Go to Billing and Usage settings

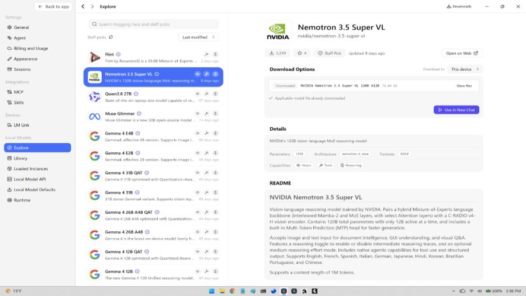pos(30,48)
